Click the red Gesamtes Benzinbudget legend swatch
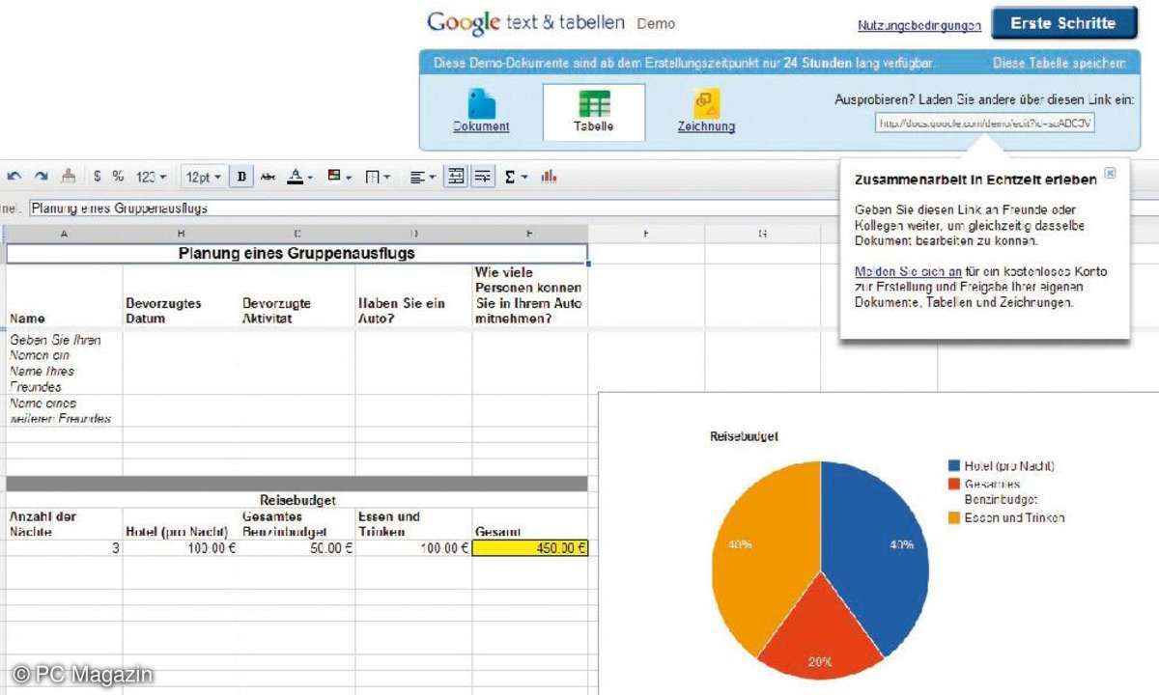 point(955,484)
